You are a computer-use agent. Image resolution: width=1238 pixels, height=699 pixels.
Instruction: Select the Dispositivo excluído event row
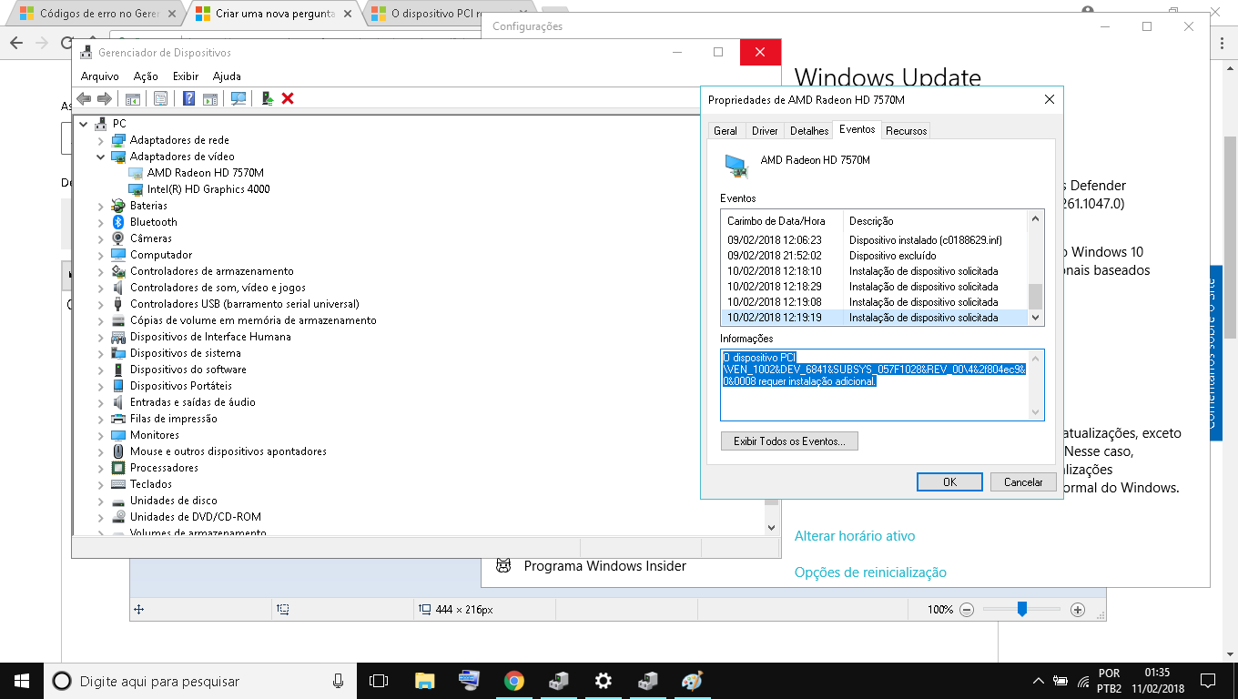coord(874,256)
